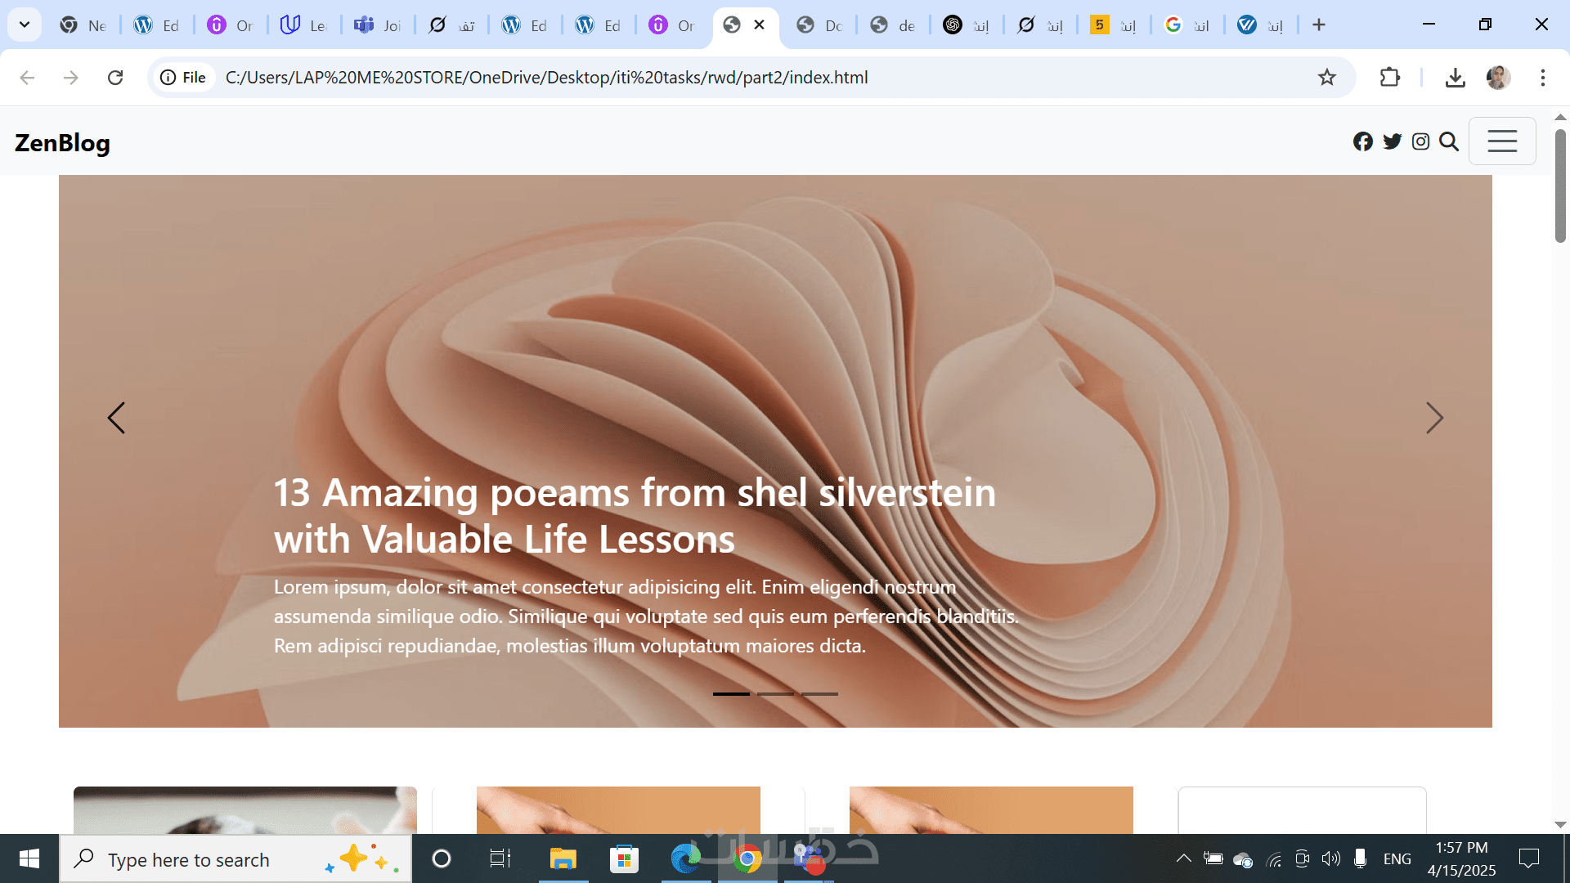Open a new browser tab
The width and height of the screenshot is (1570, 883).
coord(1318,25)
